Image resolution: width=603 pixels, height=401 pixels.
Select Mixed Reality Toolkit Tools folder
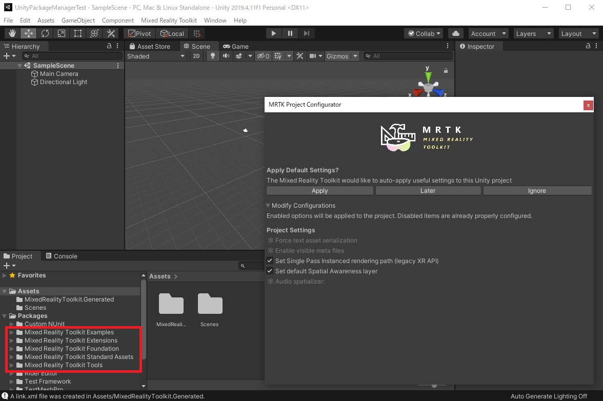[64, 365]
